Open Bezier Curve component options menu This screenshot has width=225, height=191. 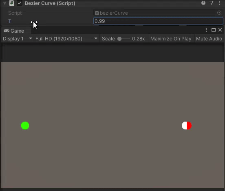click(220, 3)
